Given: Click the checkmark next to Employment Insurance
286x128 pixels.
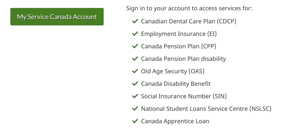Looking at the screenshot, I should coord(135,34).
